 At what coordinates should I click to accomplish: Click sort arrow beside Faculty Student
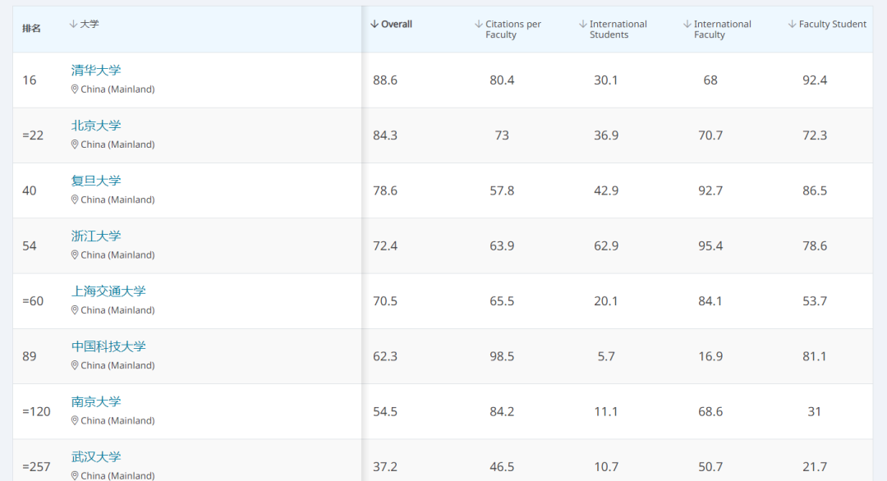click(x=792, y=25)
